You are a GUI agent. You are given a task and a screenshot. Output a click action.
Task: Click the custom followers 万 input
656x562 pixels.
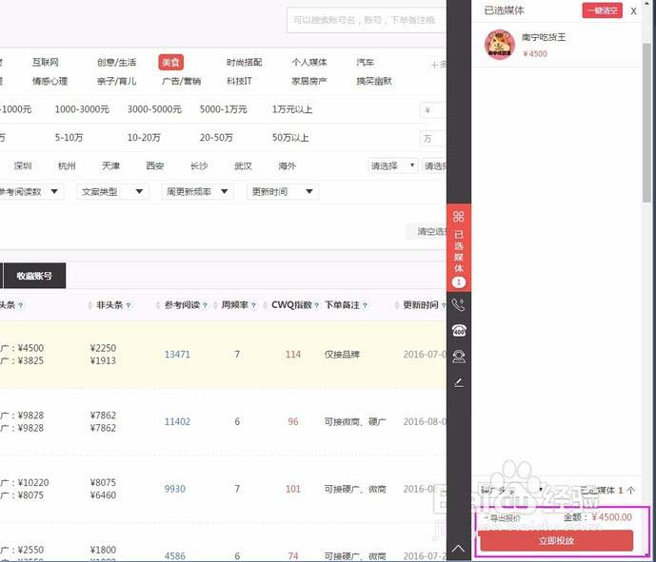pos(432,138)
